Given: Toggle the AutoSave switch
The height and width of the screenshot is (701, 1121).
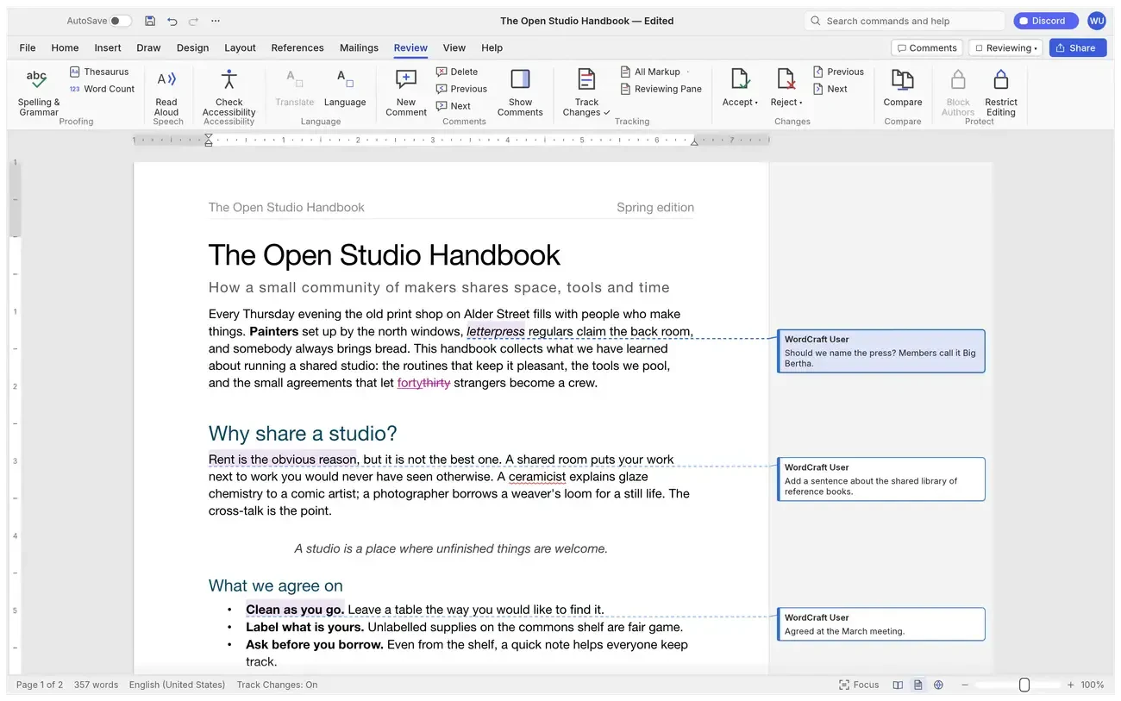Looking at the screenshot, I should (x=121, y=21).
